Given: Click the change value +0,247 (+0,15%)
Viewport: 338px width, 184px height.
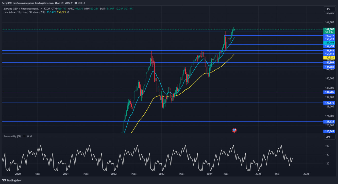Looking at the screenshot, I should click(x=124, y=9).
